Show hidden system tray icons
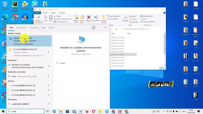Image resolution: width=203 pixels, height=114 pixels. tap(164, 111)
